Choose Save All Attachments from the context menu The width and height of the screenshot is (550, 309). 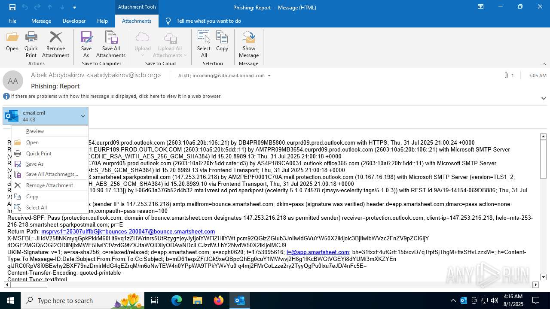coord(50,174)
